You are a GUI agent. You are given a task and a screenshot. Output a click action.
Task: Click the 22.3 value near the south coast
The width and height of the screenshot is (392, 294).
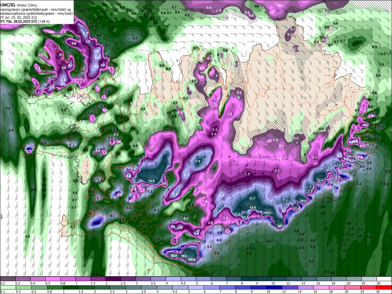174,256
